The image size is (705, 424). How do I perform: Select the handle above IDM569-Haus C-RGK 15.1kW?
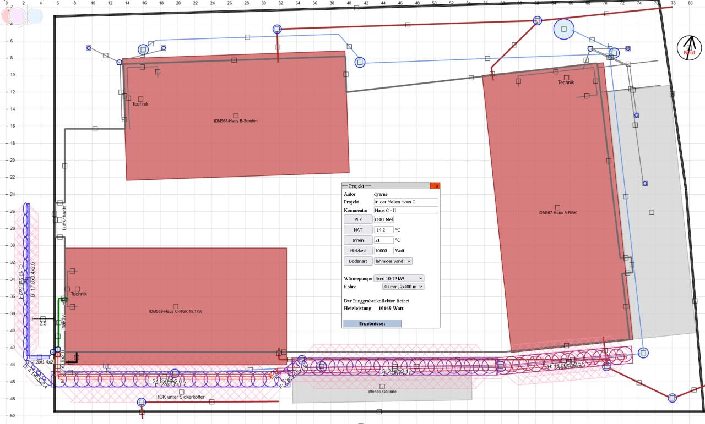176,306
